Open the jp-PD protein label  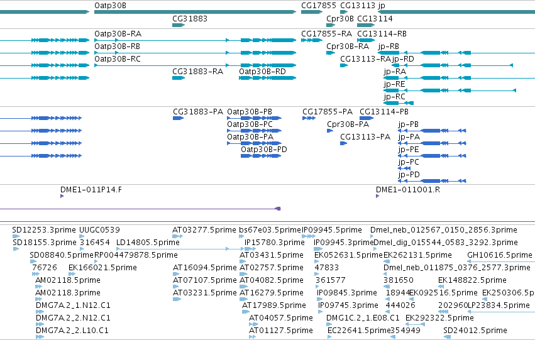409,175
